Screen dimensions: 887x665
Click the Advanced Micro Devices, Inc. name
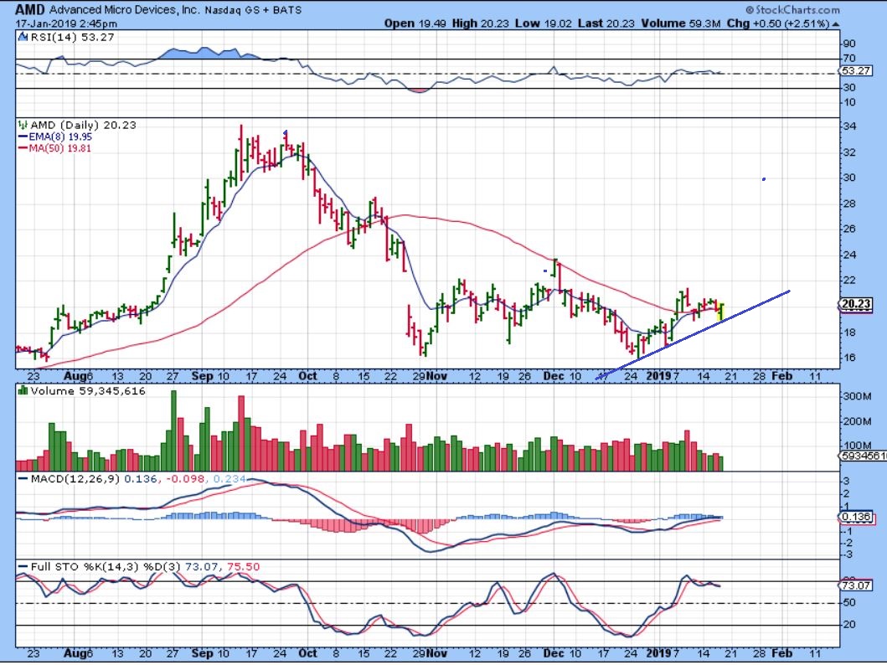[123, 10]
